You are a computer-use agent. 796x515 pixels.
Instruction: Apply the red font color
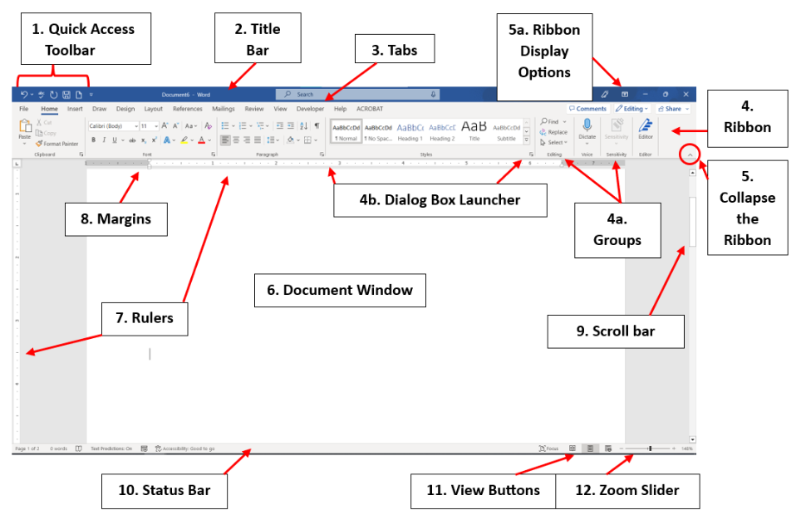point(202,140)
